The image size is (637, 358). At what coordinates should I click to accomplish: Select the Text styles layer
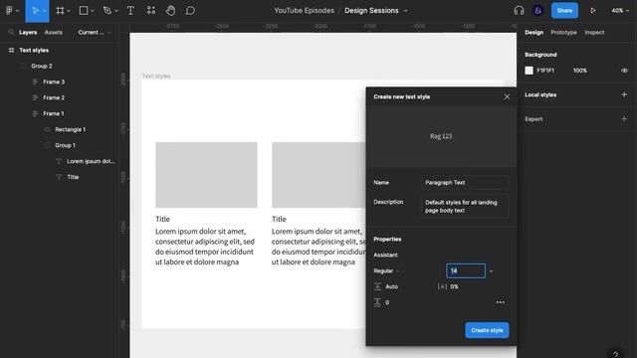click(x=34, y=51)
